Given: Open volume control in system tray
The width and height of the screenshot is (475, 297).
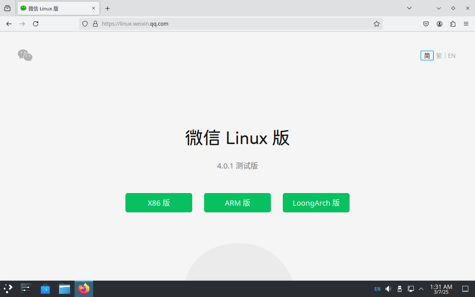Looking at the screenshot, I should [389, 289].
